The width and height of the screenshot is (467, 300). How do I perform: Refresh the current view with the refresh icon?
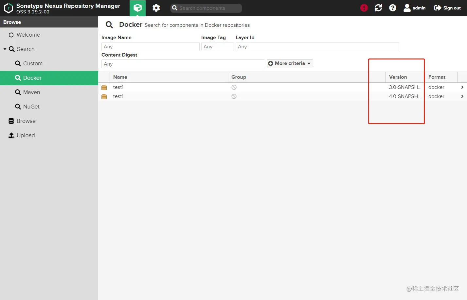point(378,8)
